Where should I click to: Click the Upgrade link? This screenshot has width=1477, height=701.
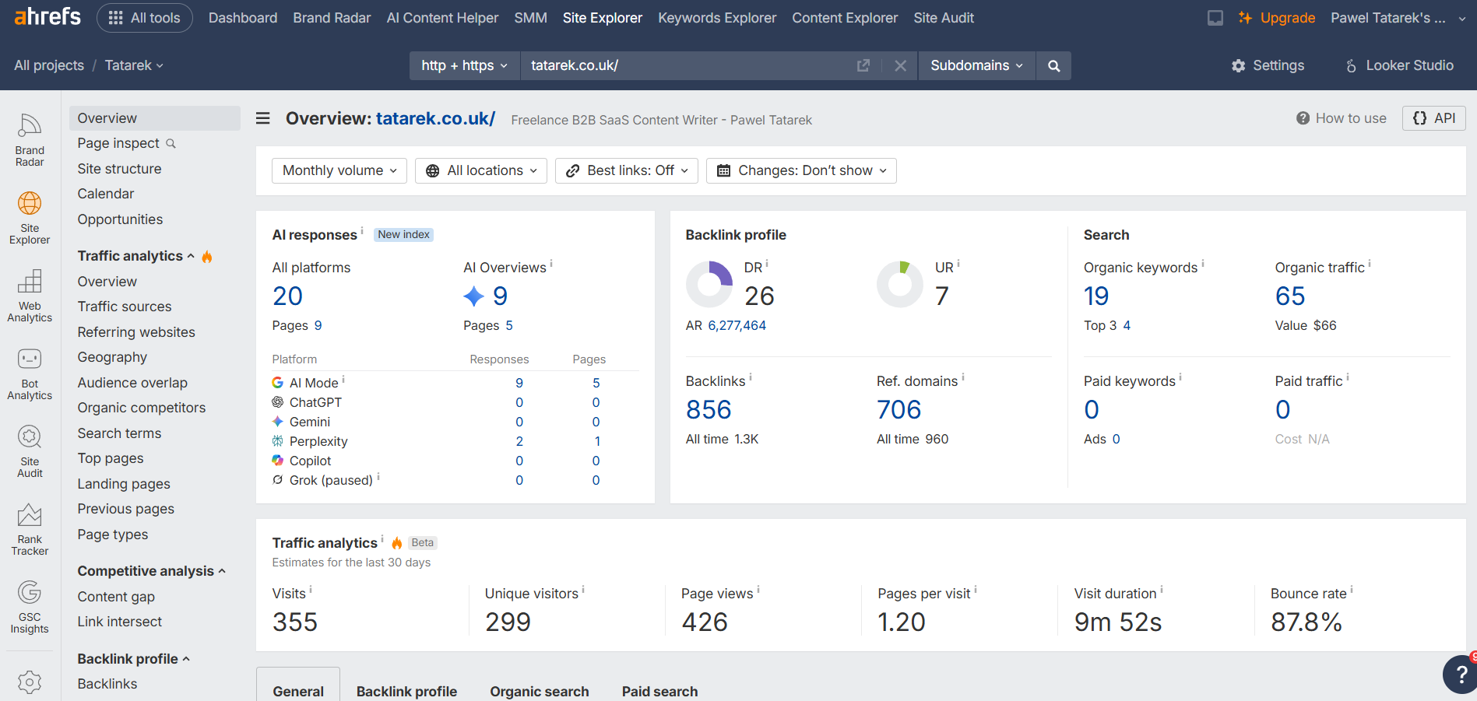(x=1277, y=18)
